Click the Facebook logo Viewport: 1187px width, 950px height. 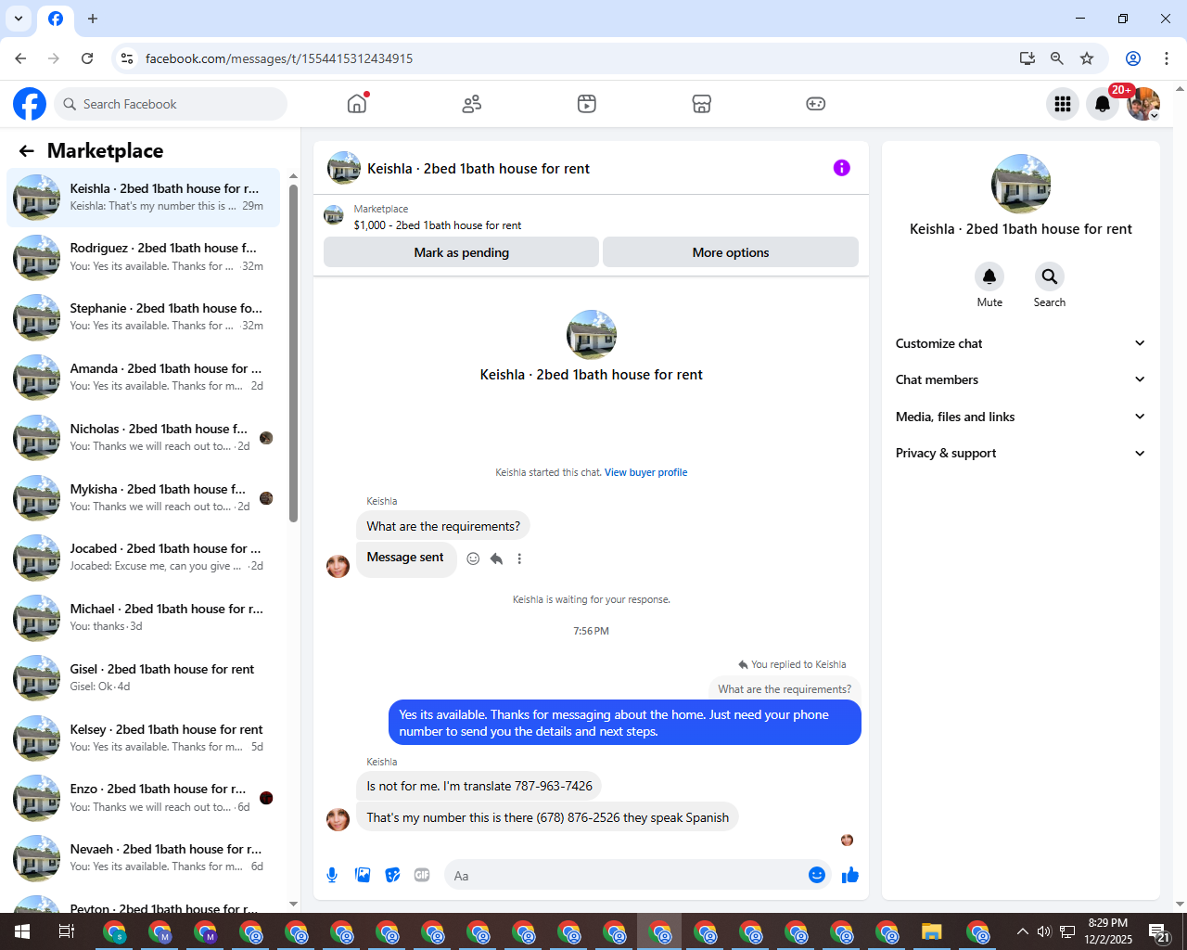30,104
